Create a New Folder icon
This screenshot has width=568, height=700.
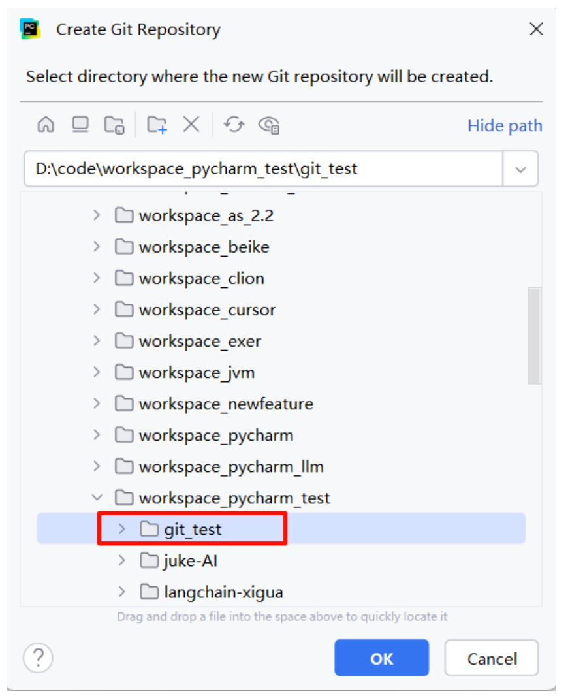[157, 125]
